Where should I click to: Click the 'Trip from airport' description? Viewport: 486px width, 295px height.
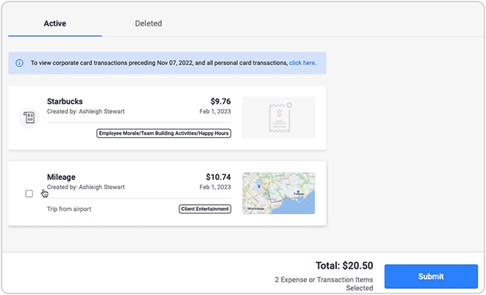69,209
